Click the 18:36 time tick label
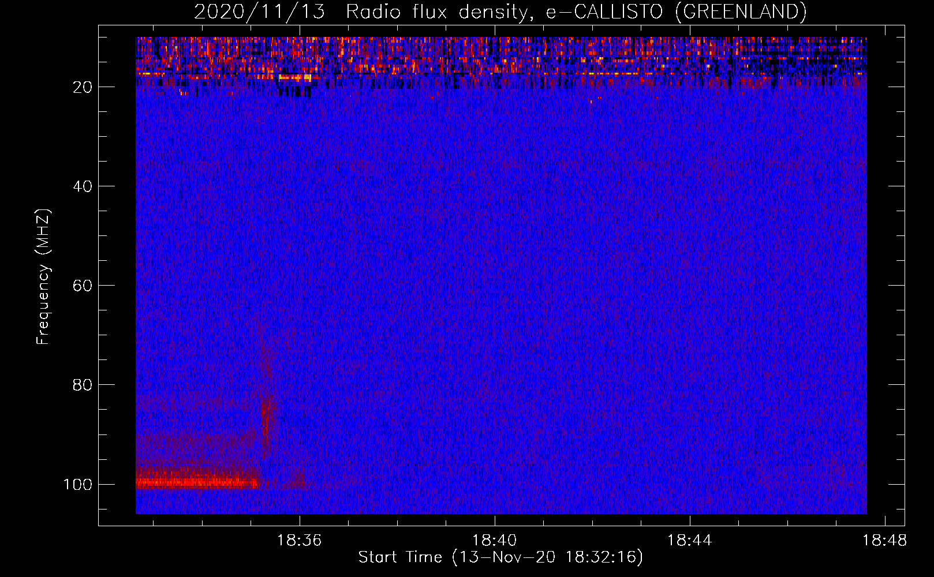The image size is (934, 577). click(x=299, y=541)
